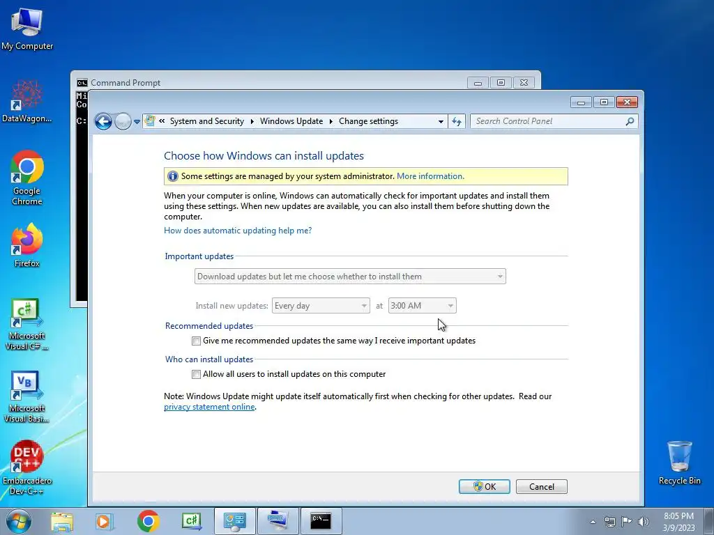The width and height of the screenshot is (714, 535).
Task: Open the More information link
Action: [x=430, y=176]
